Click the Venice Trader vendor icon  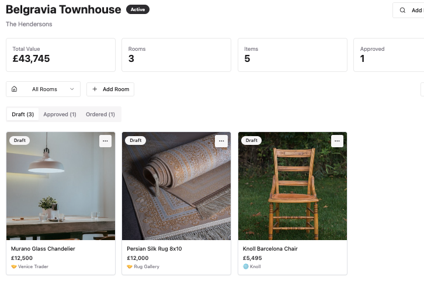click(14, 266)
